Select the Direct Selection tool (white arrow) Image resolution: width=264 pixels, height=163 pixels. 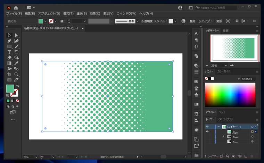16,35
